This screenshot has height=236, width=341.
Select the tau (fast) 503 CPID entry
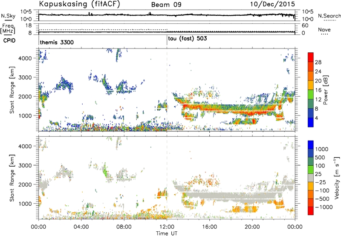point(188,39)
